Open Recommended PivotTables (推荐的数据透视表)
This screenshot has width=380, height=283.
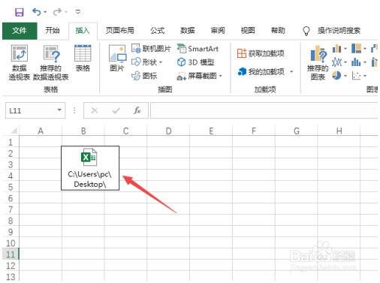[51, 62]
